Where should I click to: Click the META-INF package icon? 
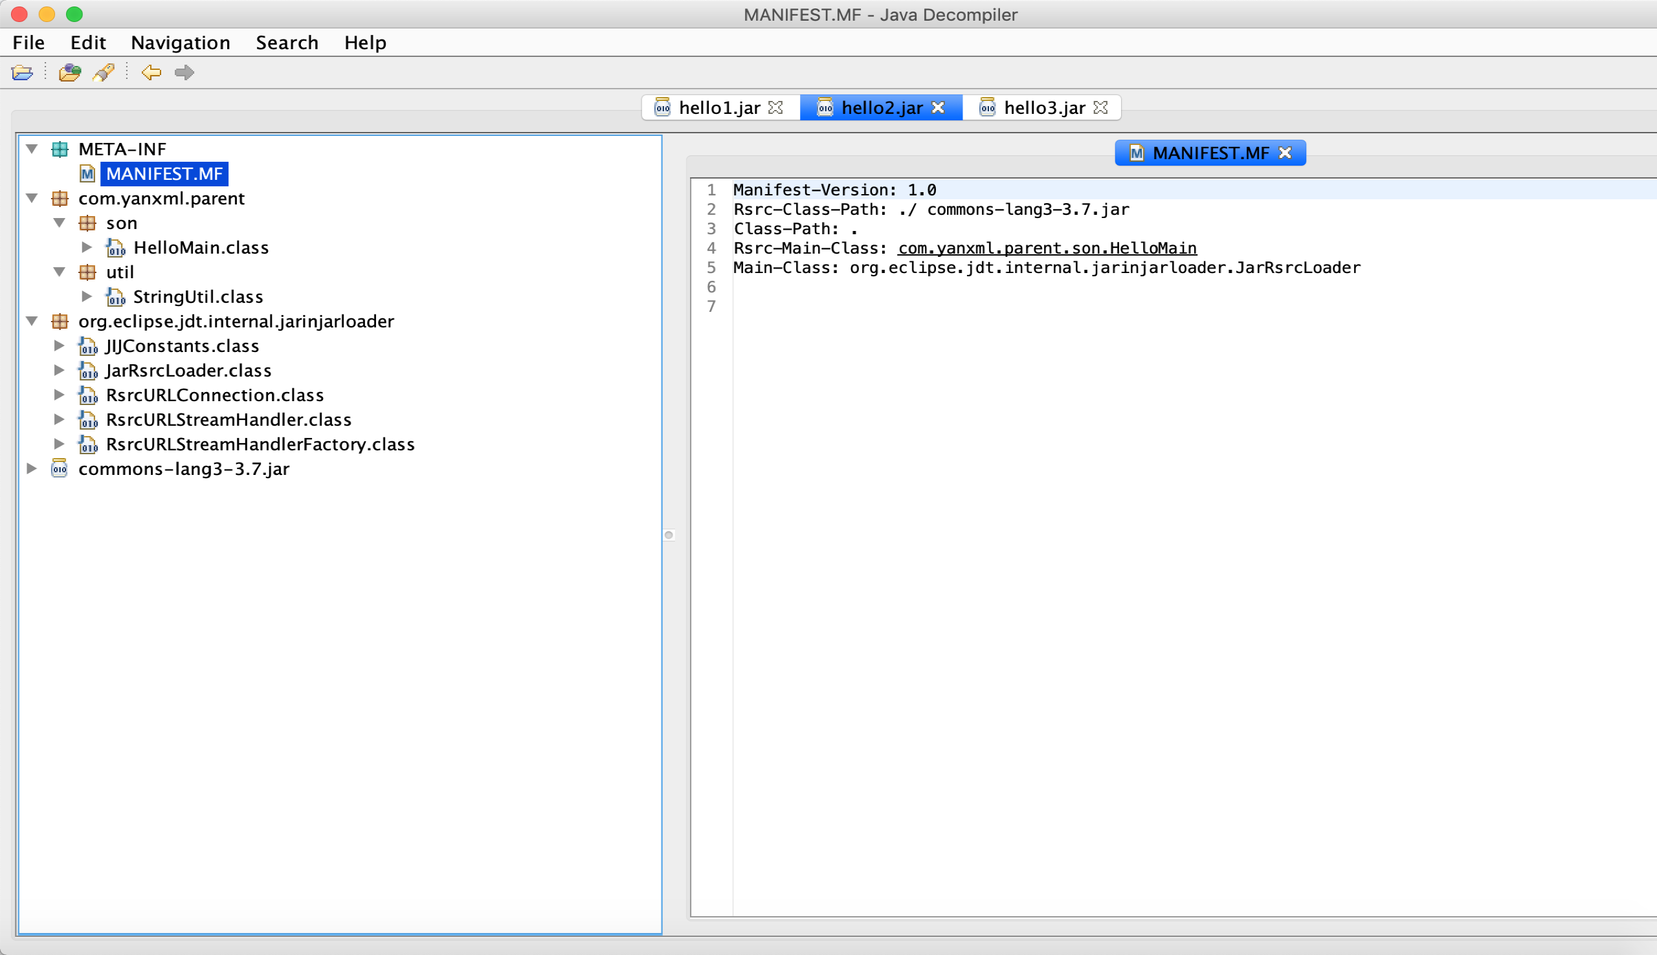(60, 149)
